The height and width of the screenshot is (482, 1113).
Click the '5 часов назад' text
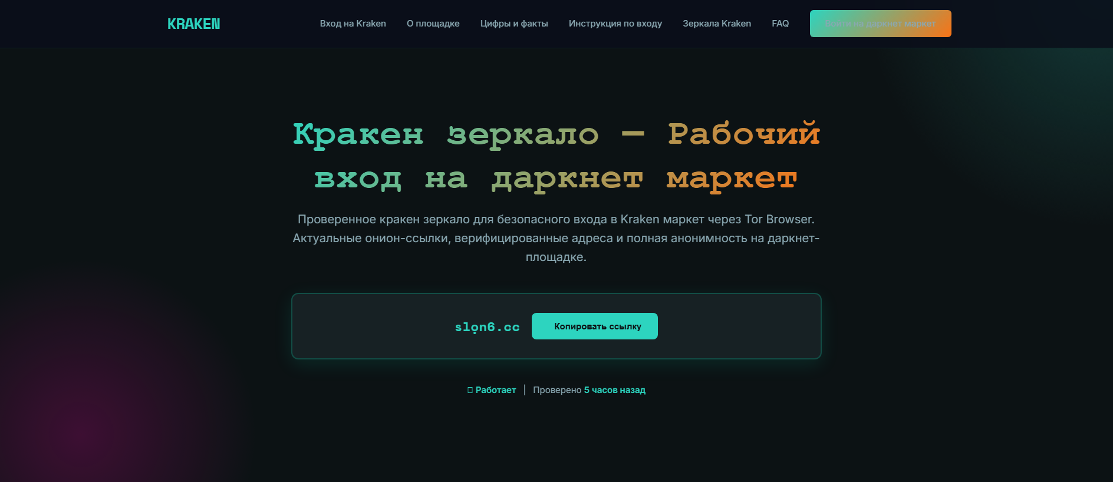614,390
